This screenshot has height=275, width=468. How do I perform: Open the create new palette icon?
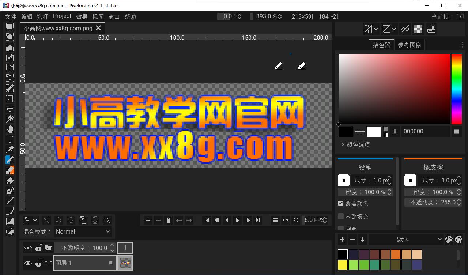pyautogui.click(x=458, y=240)
